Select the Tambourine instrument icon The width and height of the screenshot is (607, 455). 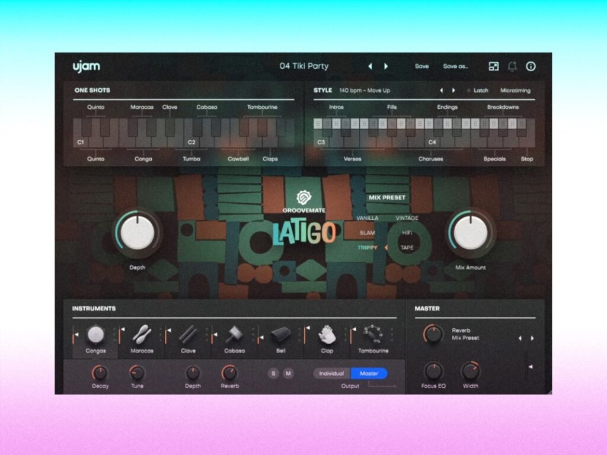tap(373, 335)
